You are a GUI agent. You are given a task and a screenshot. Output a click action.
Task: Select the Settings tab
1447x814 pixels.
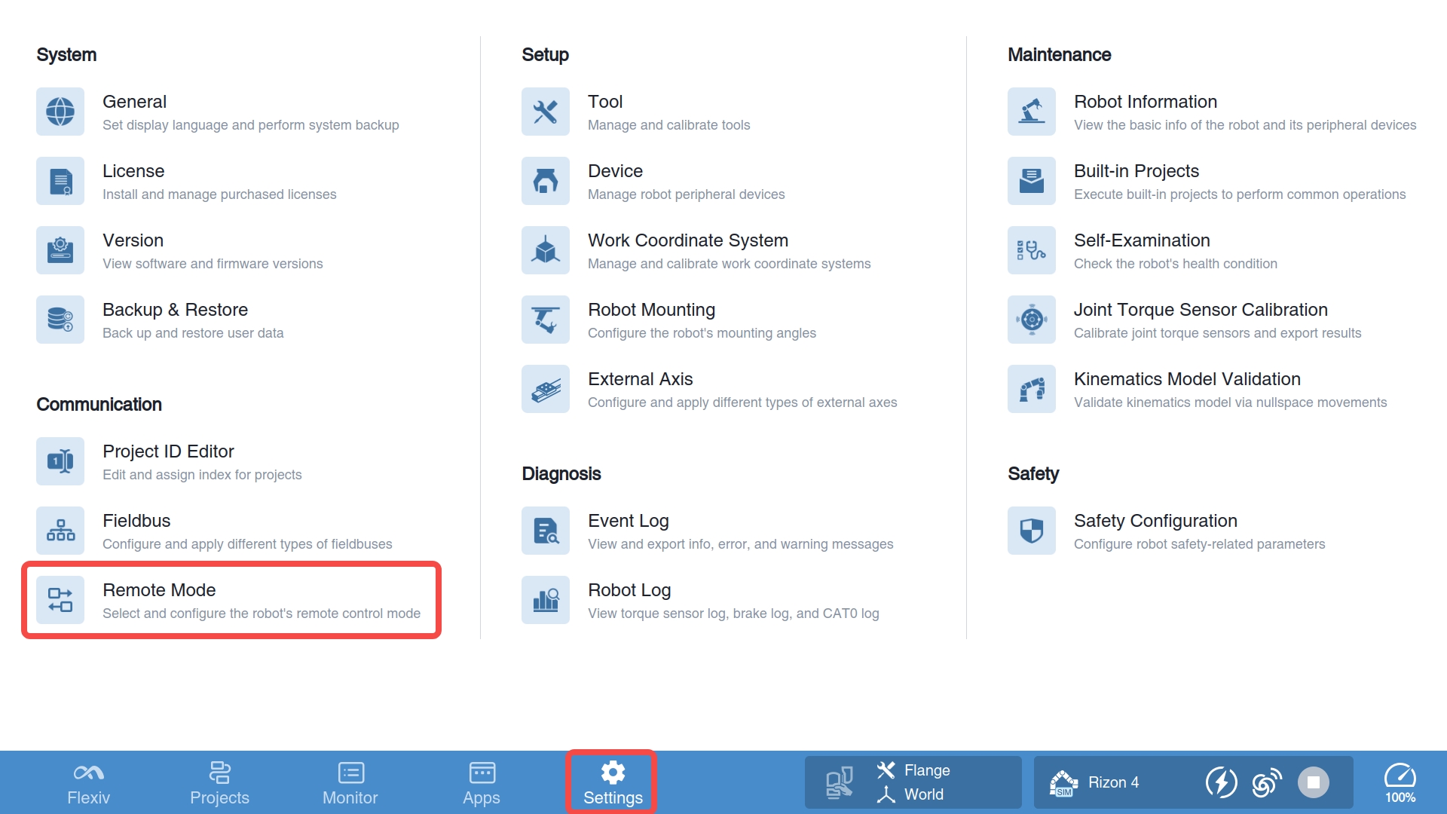pyautogui.click(x=613, y=783)
